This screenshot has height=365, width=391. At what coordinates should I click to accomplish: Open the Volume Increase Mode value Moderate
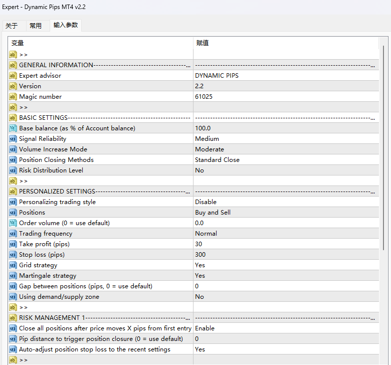(x=209, y=149)
